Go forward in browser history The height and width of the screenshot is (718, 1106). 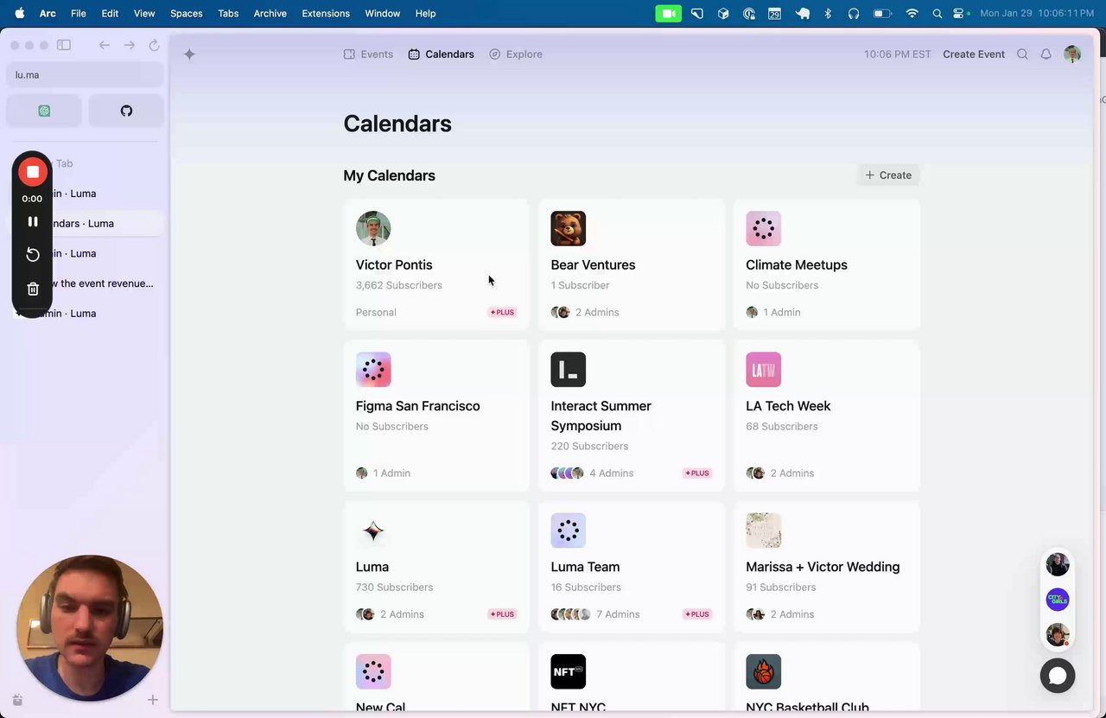coord(129,45)
